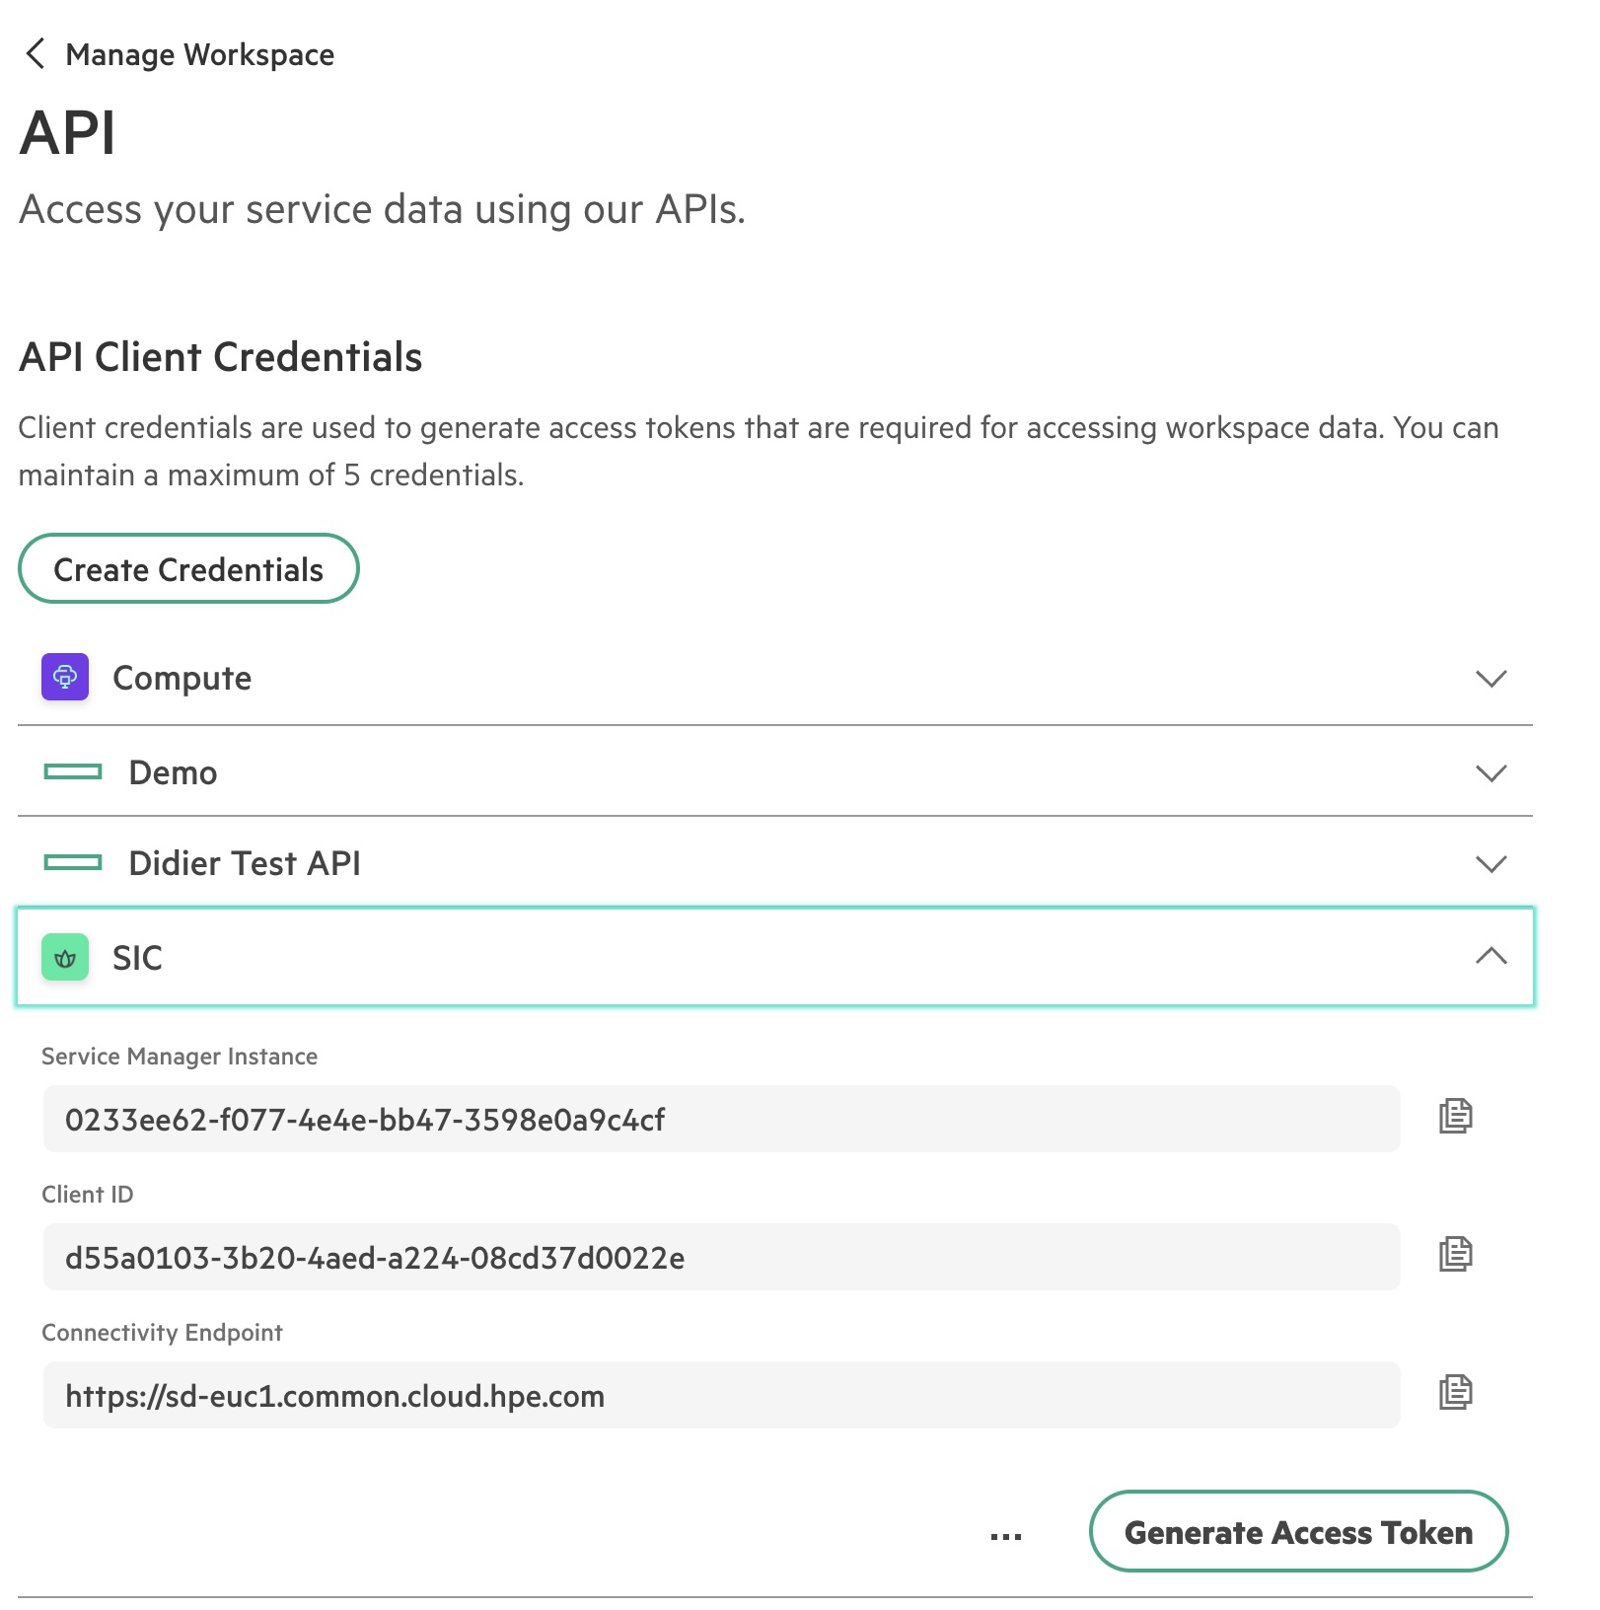Viewport: 1600px width, 1610px height.
Task: Click the Compute row label
Action: coord(182,679)
